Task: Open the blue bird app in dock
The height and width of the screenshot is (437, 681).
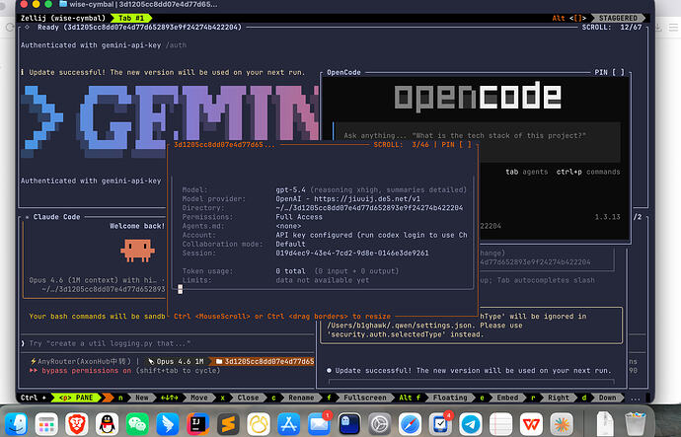Action: (x=168, y=423)
